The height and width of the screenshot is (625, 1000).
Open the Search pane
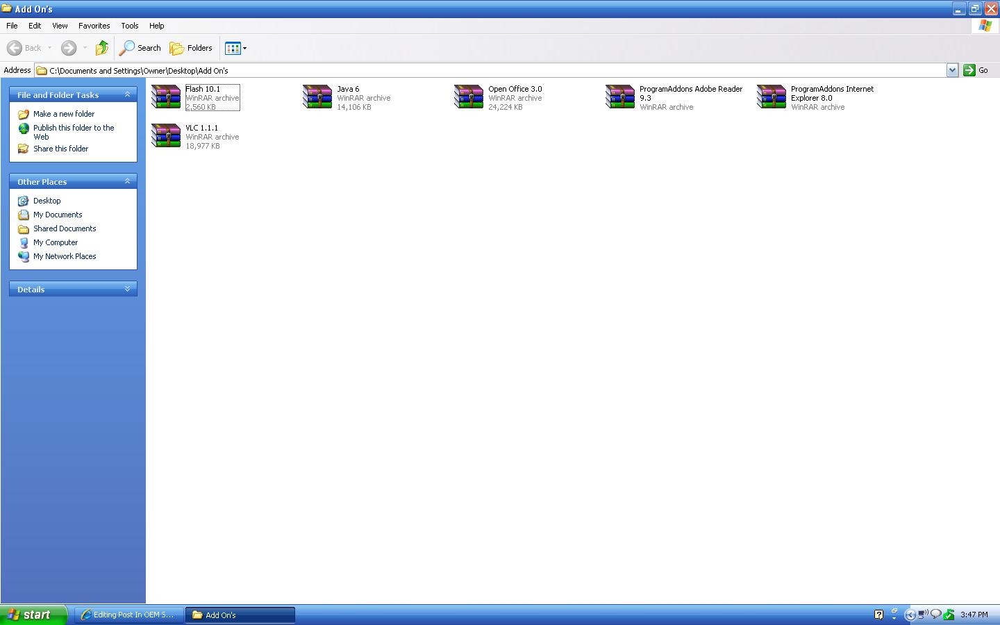140,48
